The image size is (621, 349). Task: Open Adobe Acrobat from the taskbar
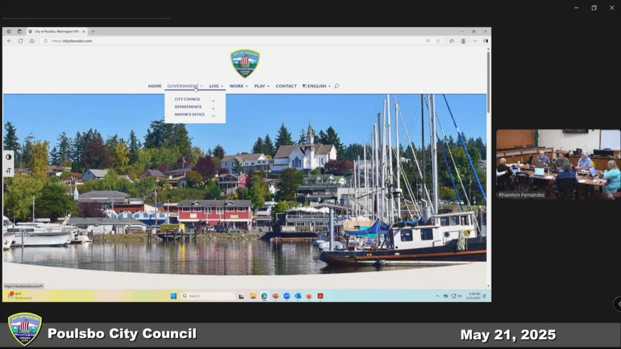[320, 296]
